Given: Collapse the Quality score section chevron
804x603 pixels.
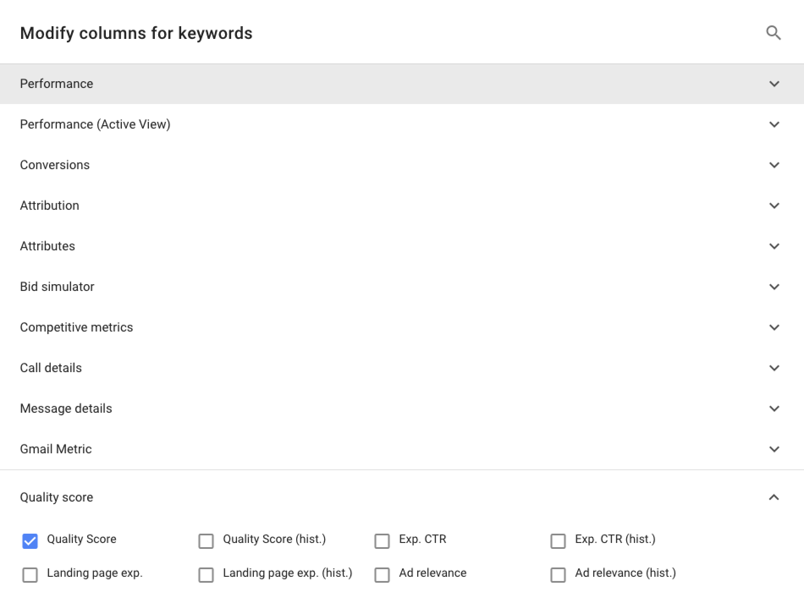Looking at the screenshot, I should (x=774, y=497).
